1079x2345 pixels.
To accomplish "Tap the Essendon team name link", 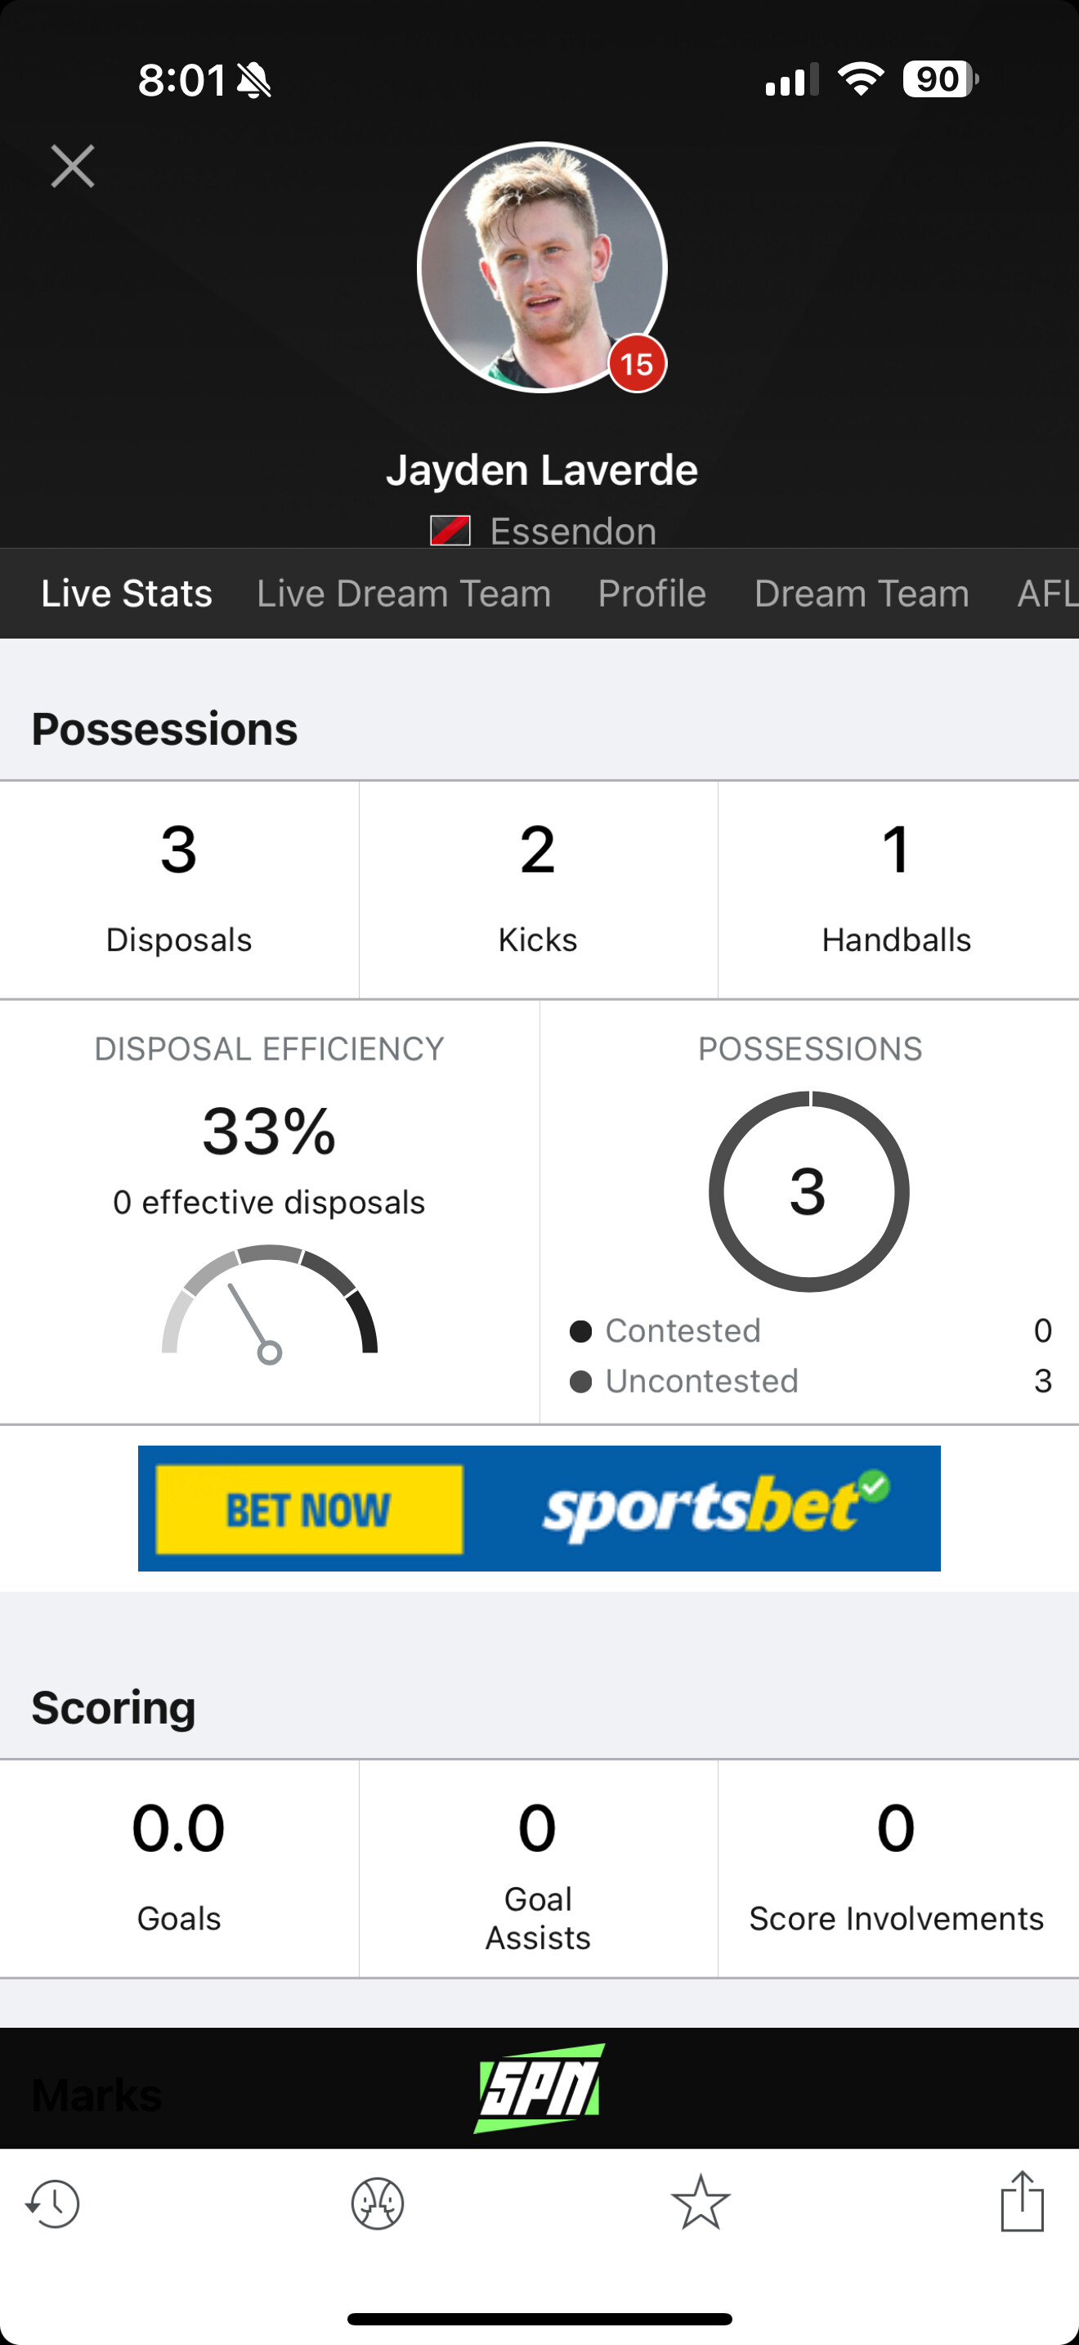I will click(573, 531).
